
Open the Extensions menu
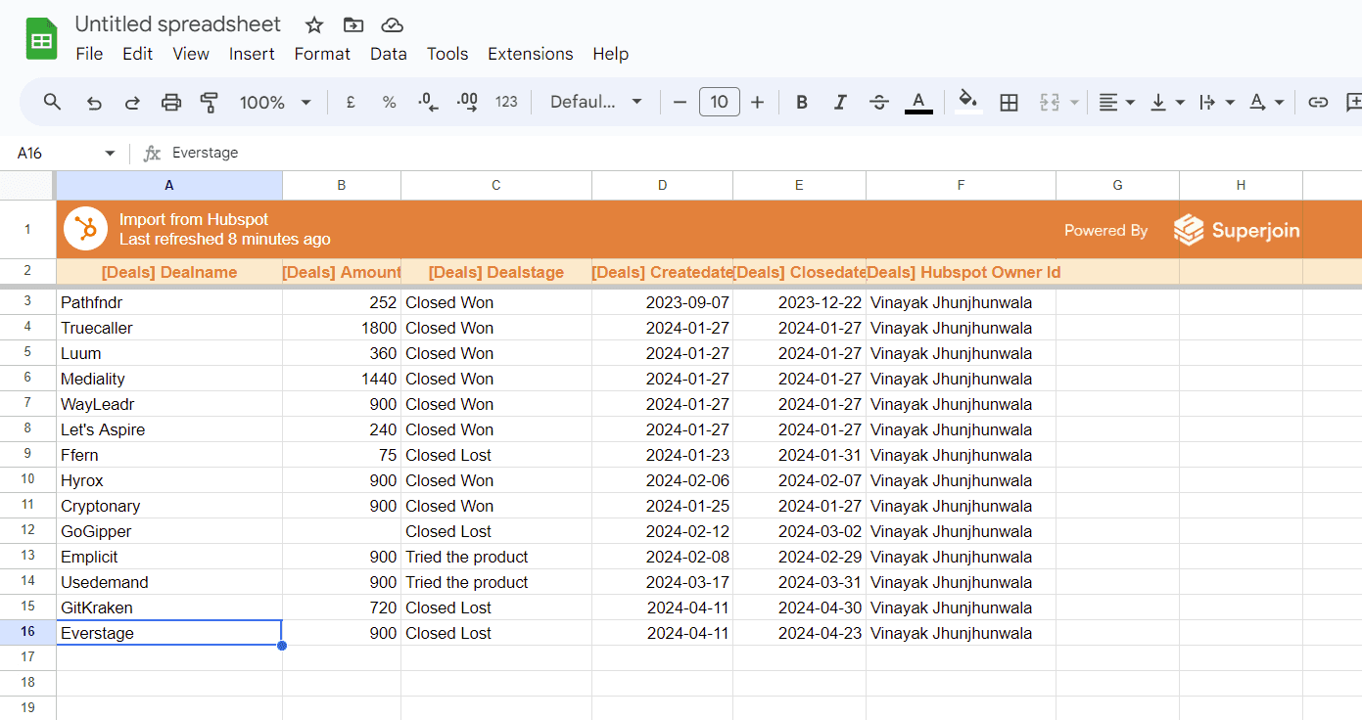pyautogui.click(x=531, y=54)
